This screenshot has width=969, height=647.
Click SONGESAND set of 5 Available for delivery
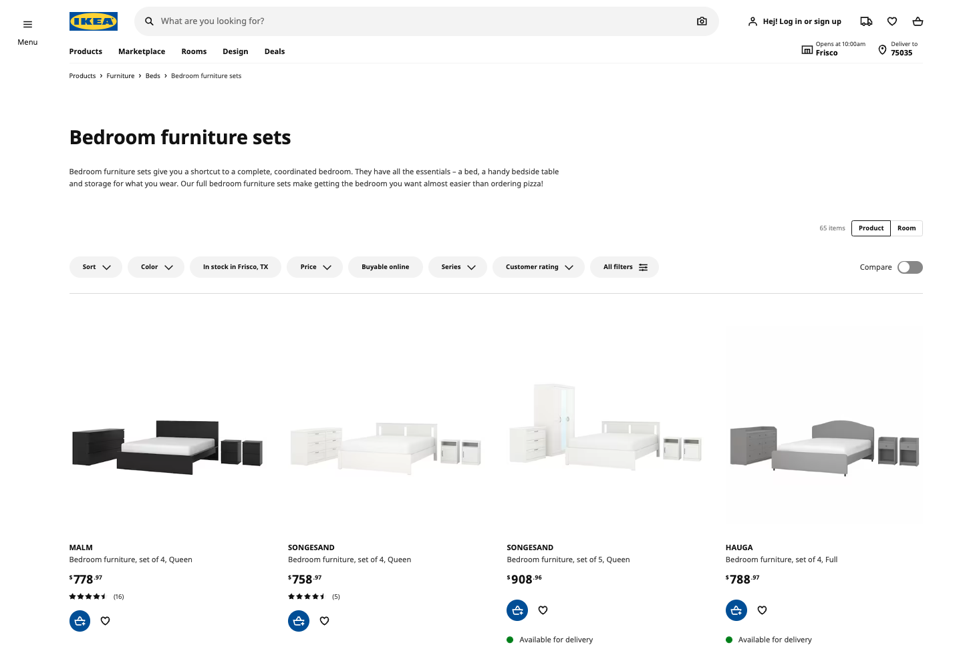coord(550,640)
